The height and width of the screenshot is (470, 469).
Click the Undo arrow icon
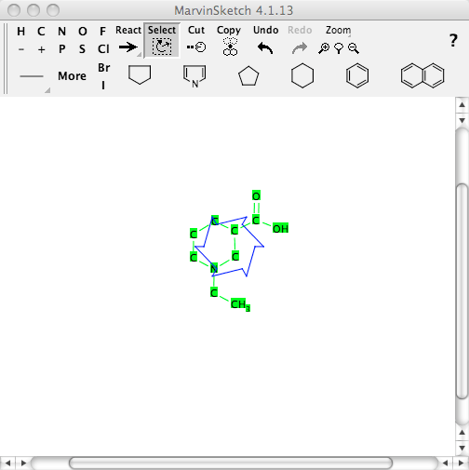[265, 48]
